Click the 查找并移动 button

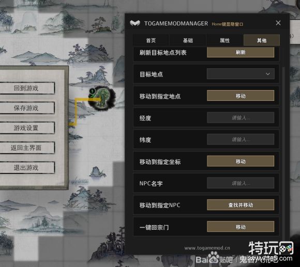241,205
